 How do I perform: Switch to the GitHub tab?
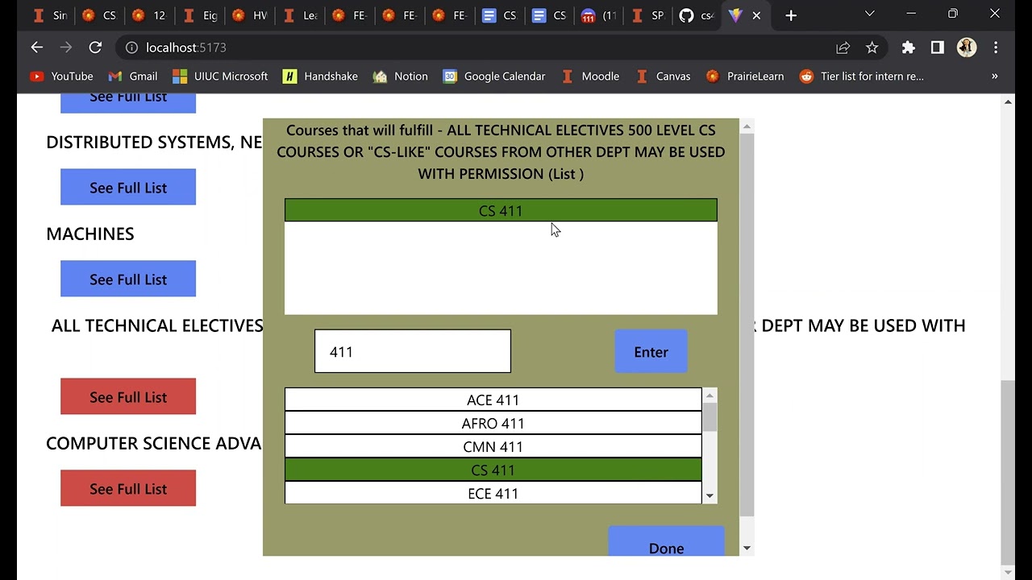pyautogui.click(x=696, y=15)
